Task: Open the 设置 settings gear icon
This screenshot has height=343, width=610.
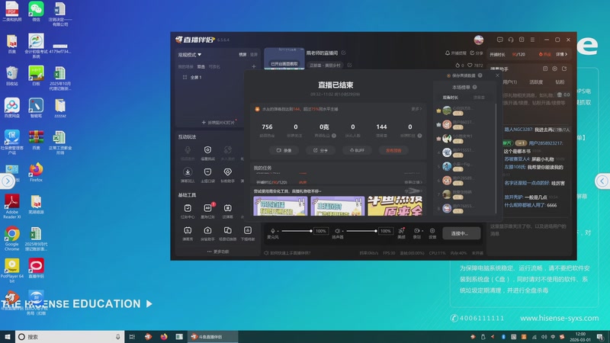Action: [x=432, y=231]
